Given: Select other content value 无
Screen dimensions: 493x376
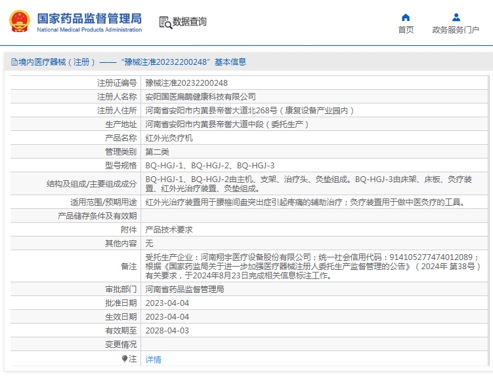Looking at the screenshot, I should pos(149,244).
